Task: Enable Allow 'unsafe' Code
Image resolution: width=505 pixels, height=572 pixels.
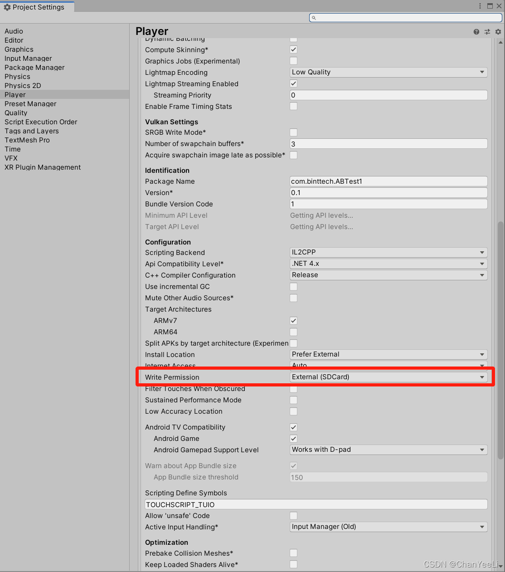Action: (294, 516)
